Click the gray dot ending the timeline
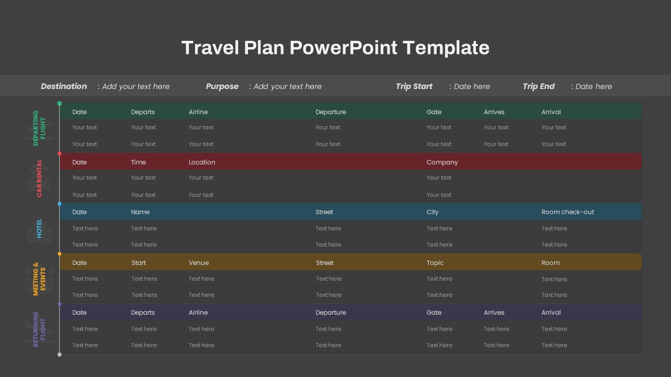The image size is (671, 377). (x=59, y=354)
